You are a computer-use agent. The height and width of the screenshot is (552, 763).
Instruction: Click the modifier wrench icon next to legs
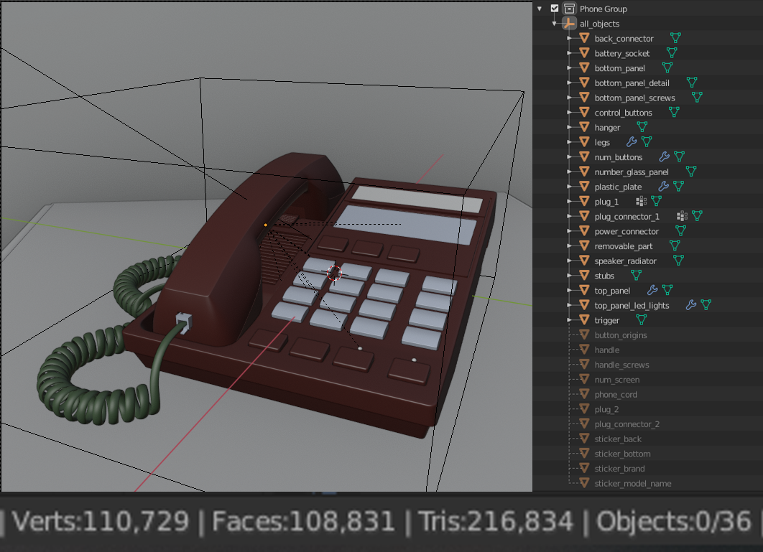click(x=632, y=142)
